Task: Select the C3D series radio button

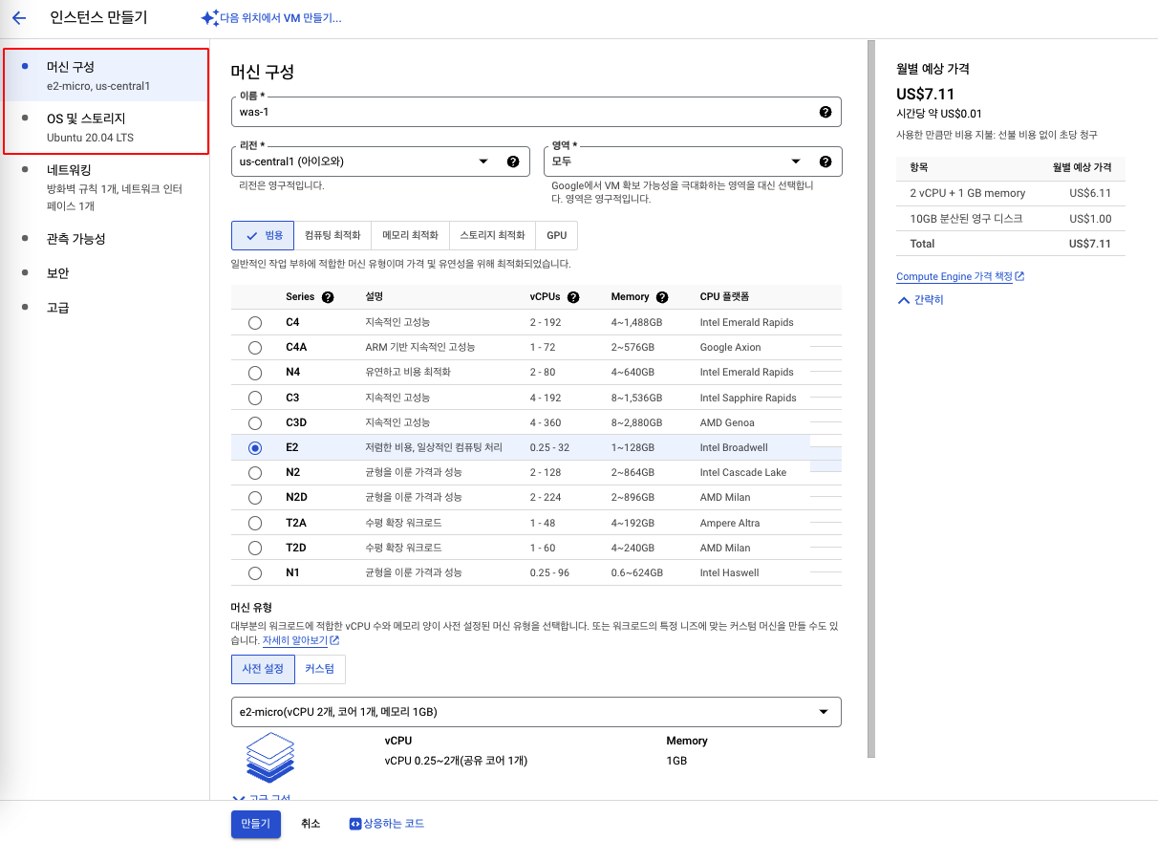Action: click(255, 422)
